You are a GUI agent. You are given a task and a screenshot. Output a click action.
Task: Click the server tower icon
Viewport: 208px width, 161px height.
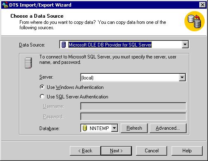click(29, 63)
